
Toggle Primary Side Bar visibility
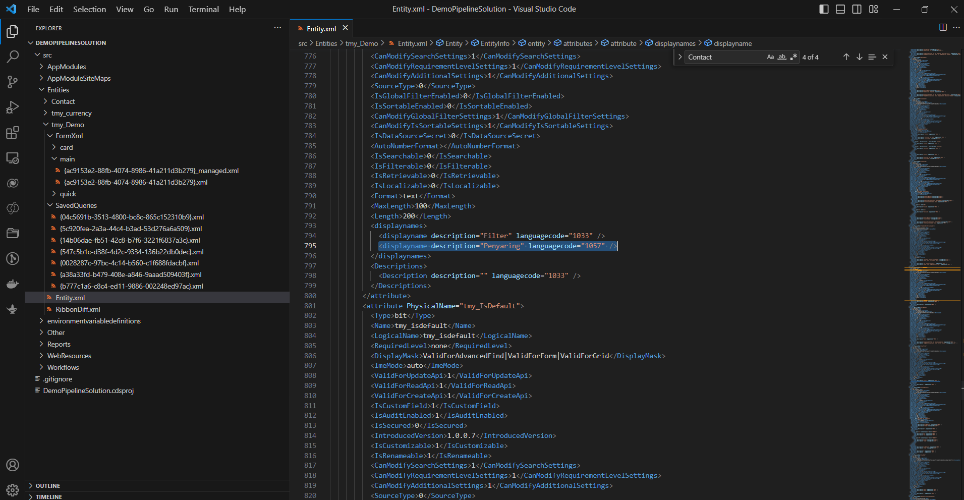tap(824, 9)
